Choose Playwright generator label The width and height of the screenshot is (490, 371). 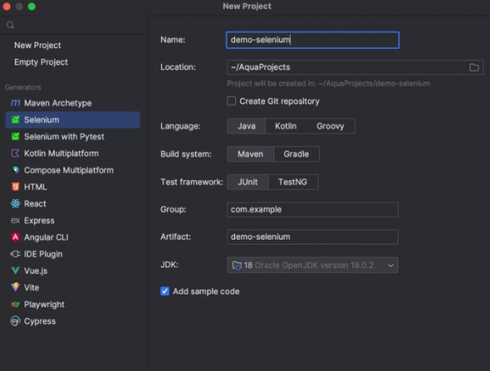point(44,304)
